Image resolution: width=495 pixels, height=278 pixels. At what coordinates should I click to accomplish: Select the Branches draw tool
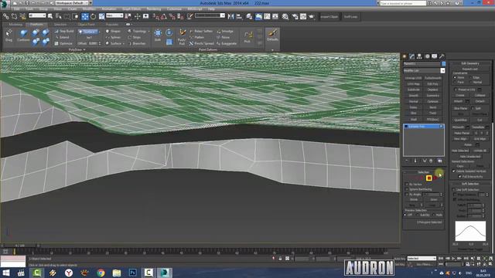[x=137, y=43]
